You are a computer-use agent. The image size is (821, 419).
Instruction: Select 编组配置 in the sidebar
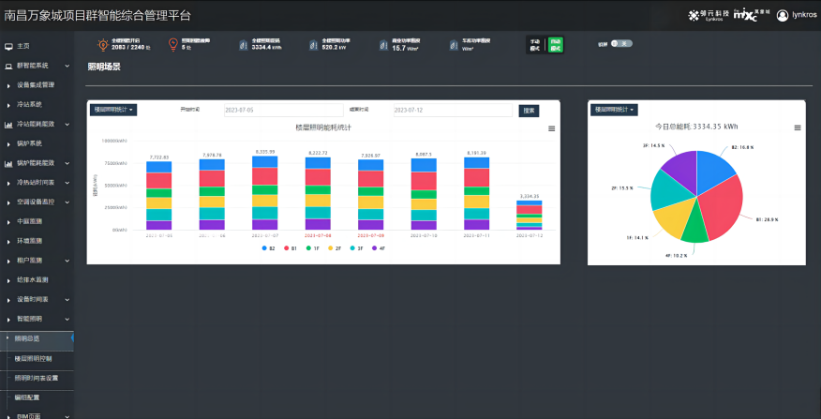[28, 397]
